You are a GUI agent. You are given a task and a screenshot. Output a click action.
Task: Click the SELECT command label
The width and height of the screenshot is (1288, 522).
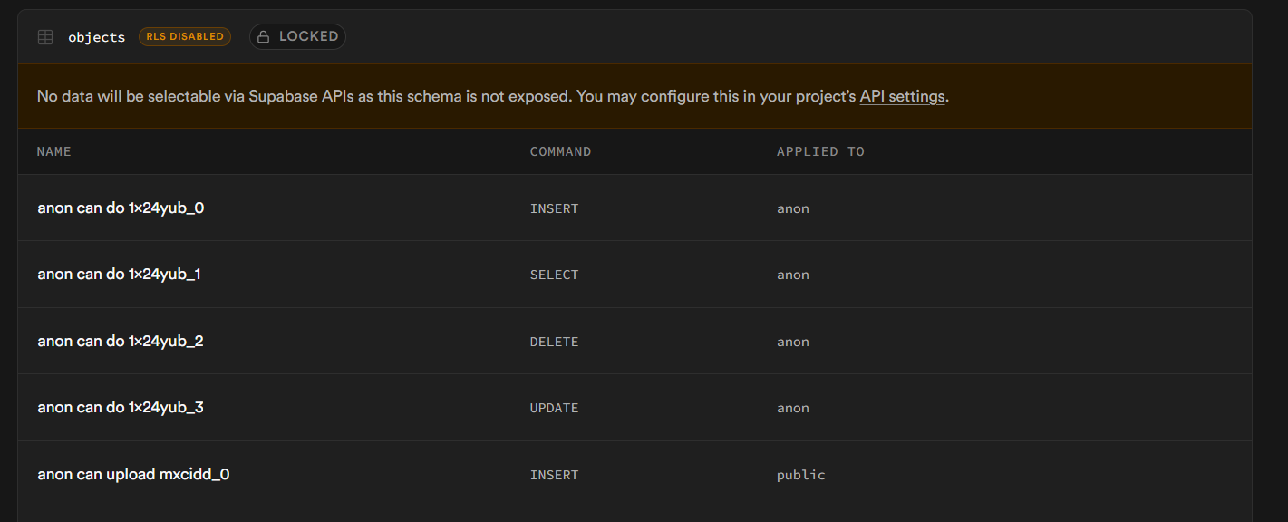[x=554, y=274]
